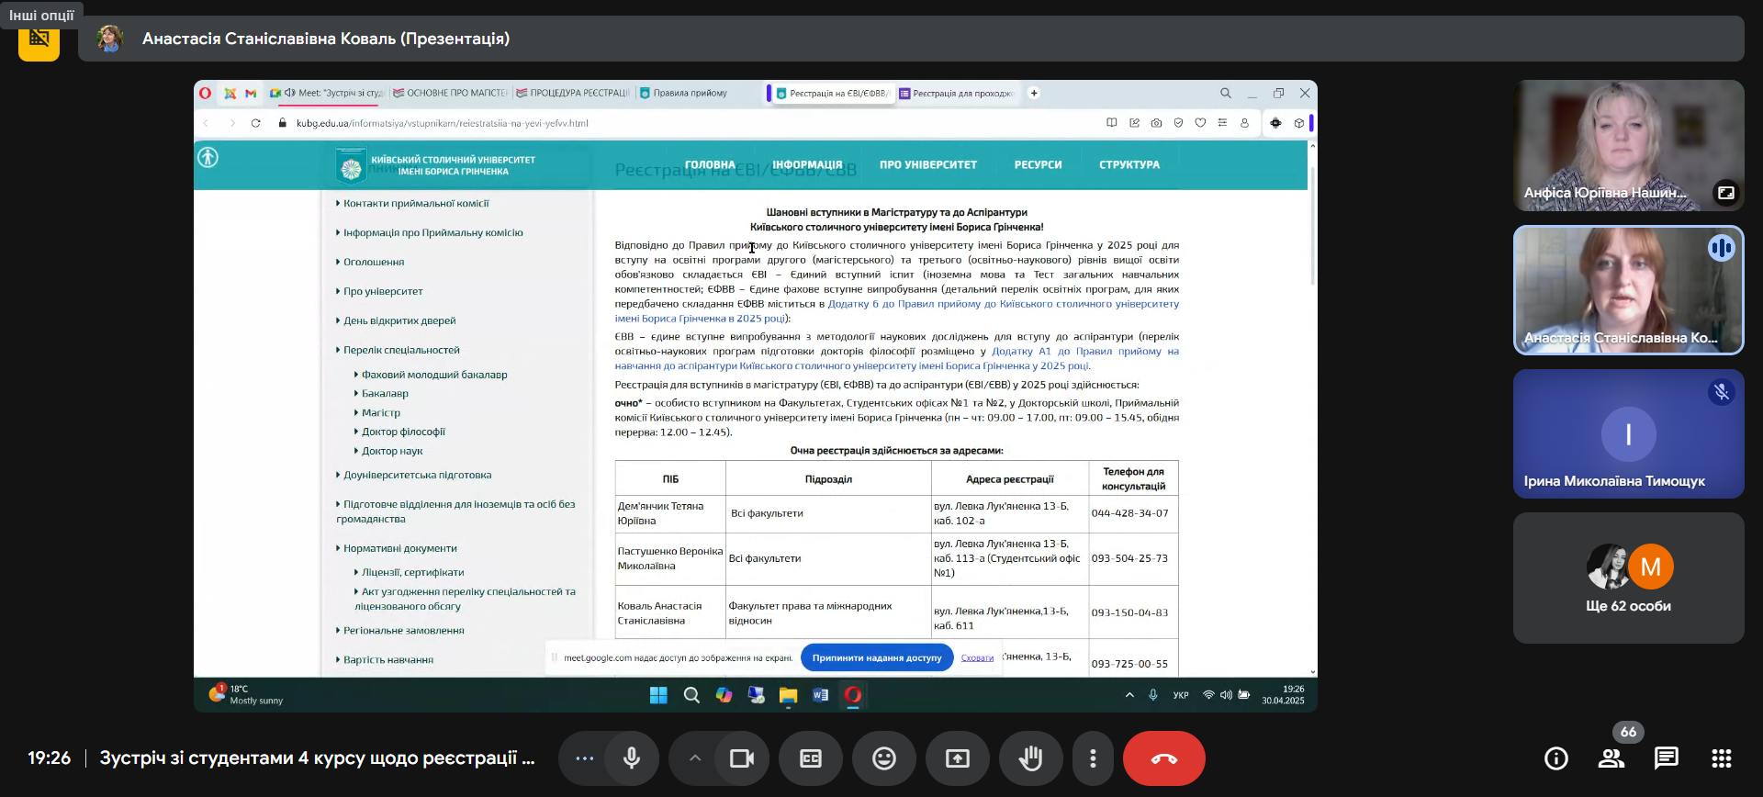This screenshot has height=797, width=1763.
Task: Click 'Припинити надання доступу' button
Action: pos(877,657)
